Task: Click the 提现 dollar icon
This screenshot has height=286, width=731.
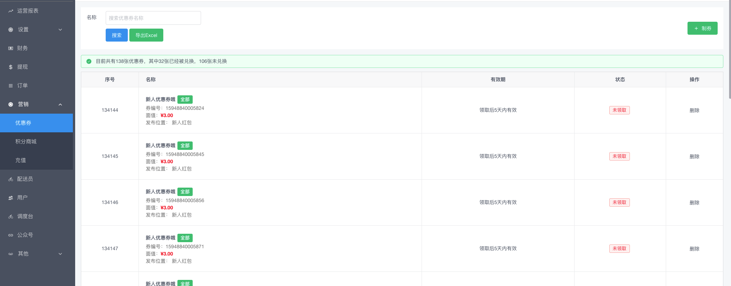Action: (11, 67)
